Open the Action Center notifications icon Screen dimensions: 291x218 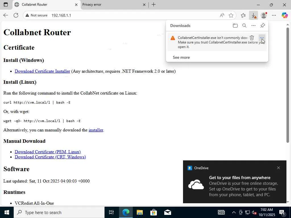click(282, 212)
